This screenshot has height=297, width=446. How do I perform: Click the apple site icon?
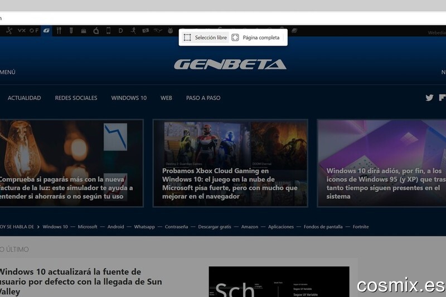point(96,31)
